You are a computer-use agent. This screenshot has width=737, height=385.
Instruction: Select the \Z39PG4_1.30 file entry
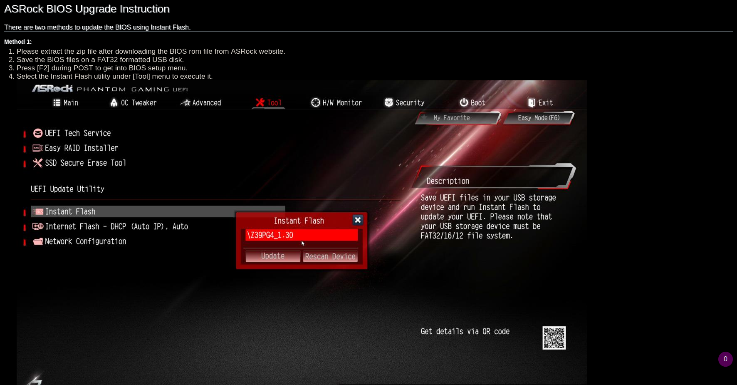point(302,235)
